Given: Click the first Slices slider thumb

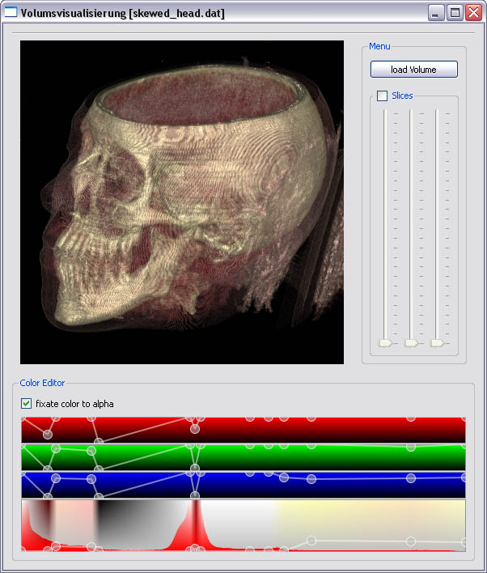Looking at the screenshot, I should point(386,343).
